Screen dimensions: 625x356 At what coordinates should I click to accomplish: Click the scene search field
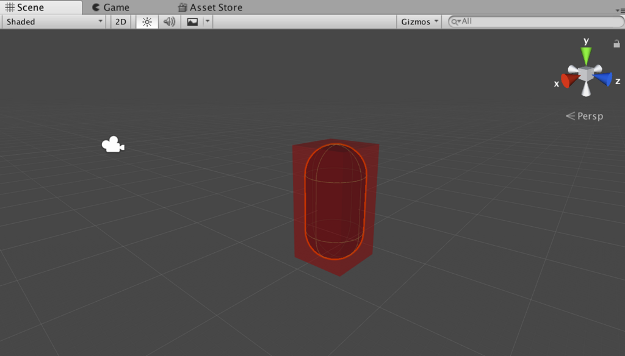[536, 21]
